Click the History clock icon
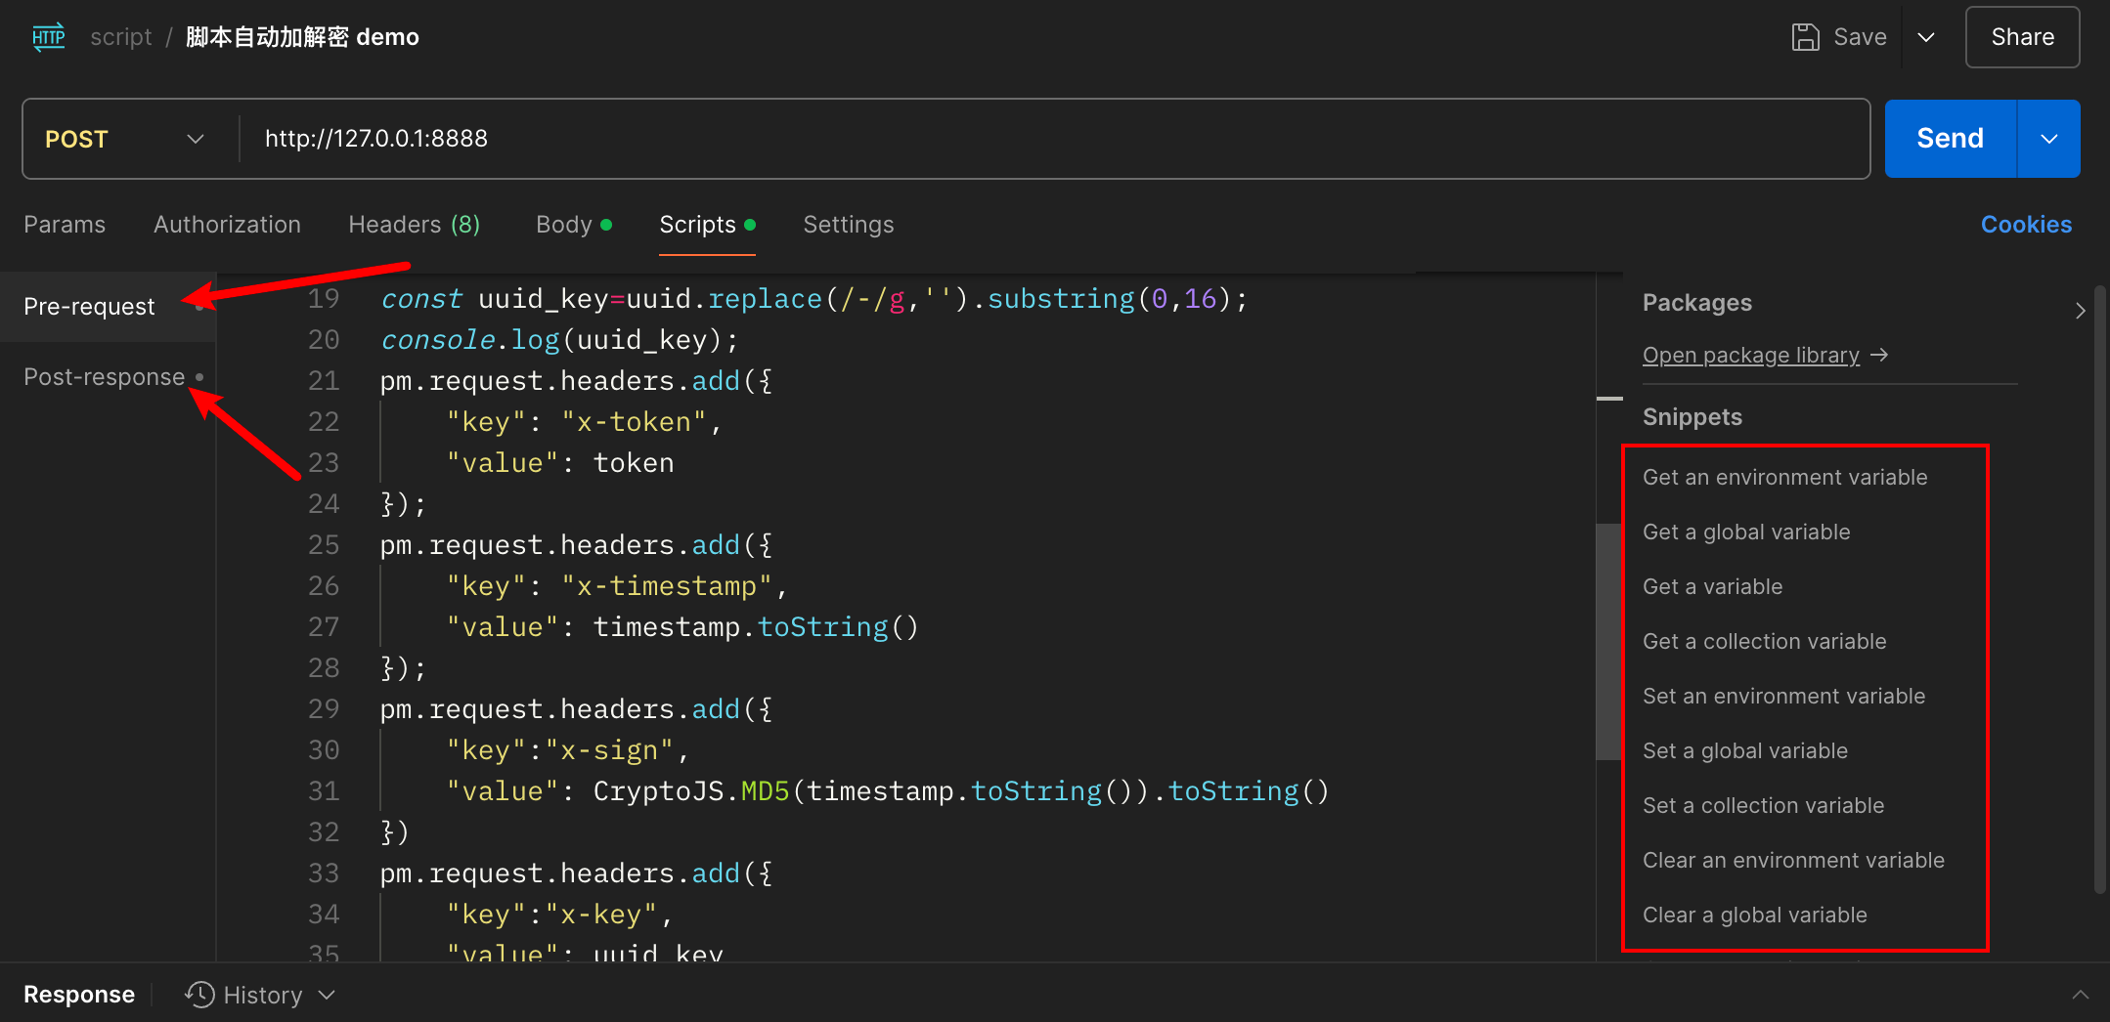This screenshot has width=2110, height=1022. [199, 995]
